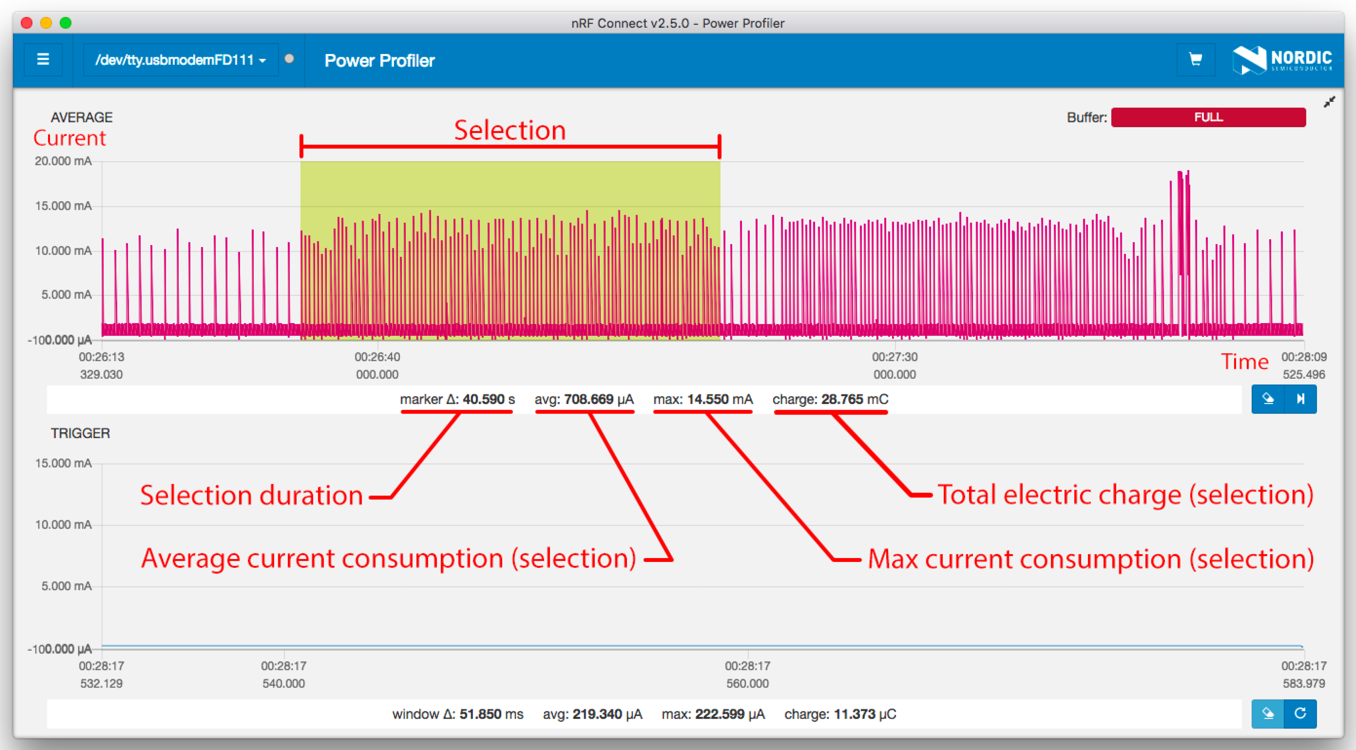Click the marker Δ 40.590 s readout
This screenshot has width=1356, height=750.
[x=457, y=399]
